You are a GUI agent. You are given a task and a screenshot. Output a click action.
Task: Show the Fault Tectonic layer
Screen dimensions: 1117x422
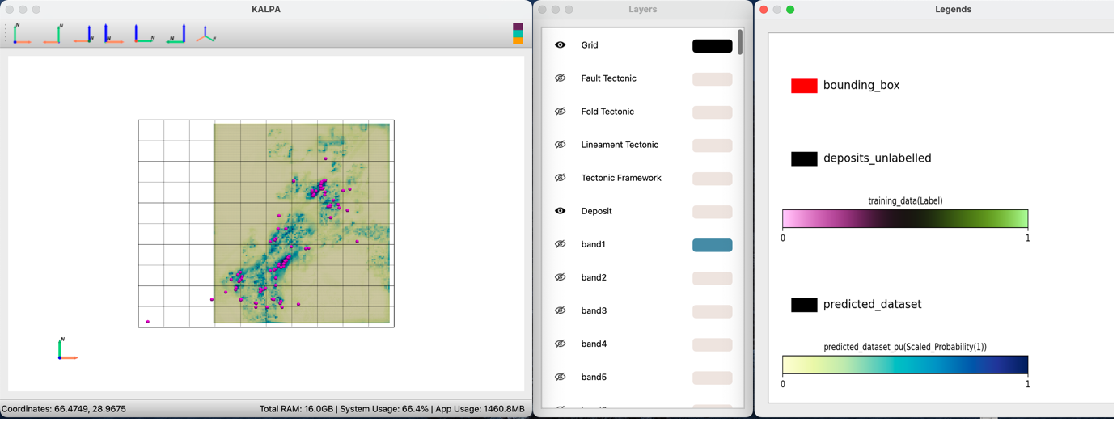click(x=561, y=78)
